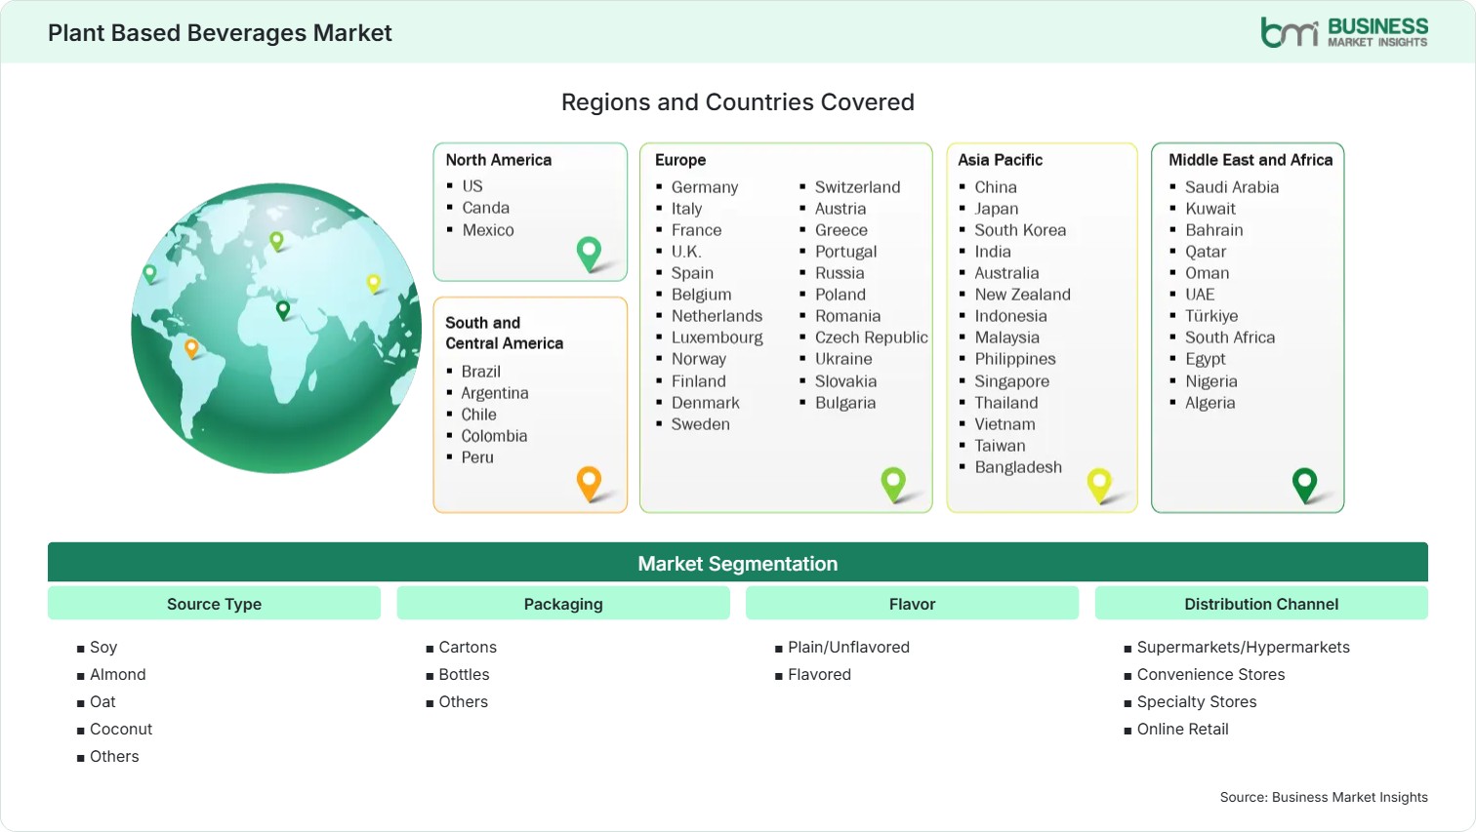Select Online Retail distribution channel
Screen dimensions: 1476x832
point(1182,730)
